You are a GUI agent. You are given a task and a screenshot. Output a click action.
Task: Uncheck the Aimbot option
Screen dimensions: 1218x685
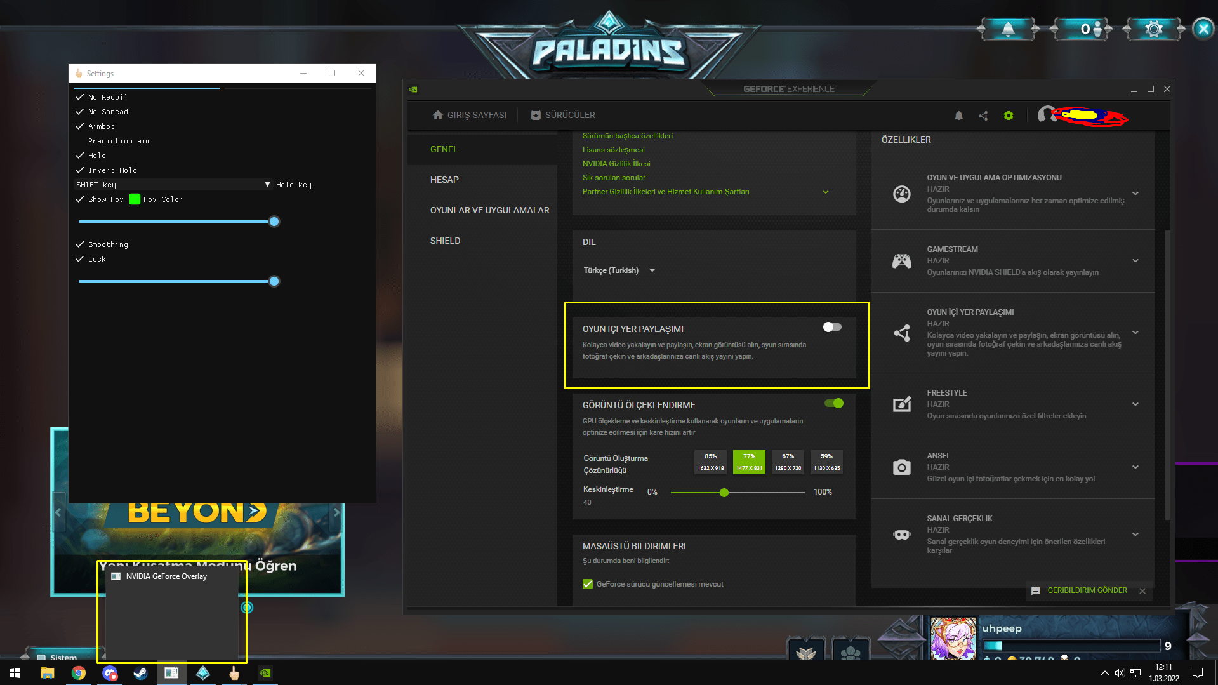pyautogui.click(x=79, y=126)
